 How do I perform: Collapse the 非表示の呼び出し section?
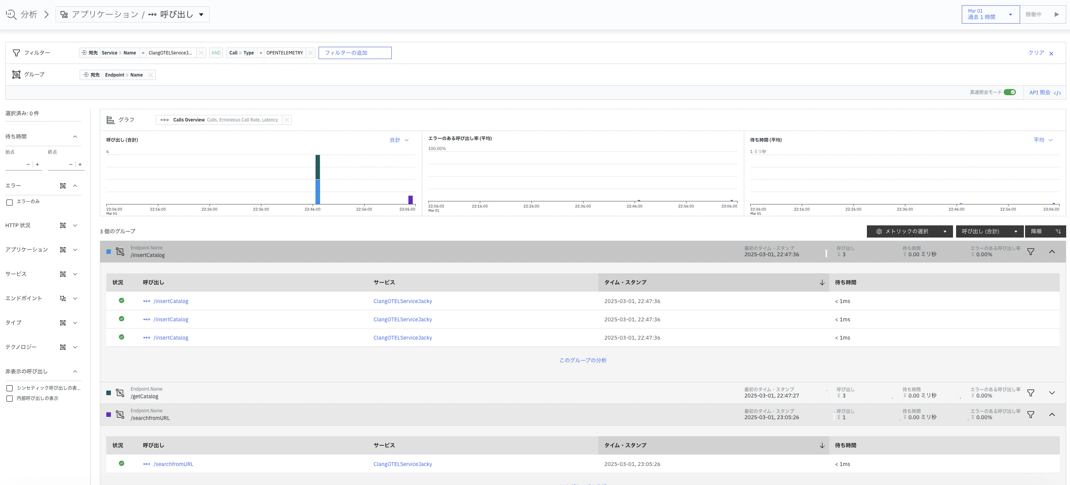(x=75, y=372)
